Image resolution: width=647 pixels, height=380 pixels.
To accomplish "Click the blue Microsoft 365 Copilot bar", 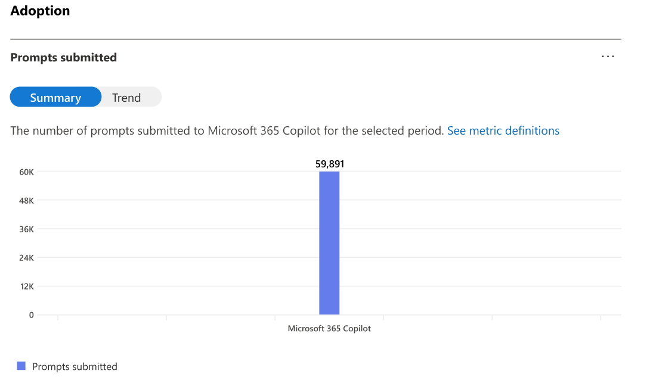I will (x=329, y=243).
